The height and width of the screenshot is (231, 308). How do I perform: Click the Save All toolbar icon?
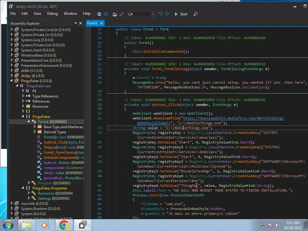pos(122,14)
